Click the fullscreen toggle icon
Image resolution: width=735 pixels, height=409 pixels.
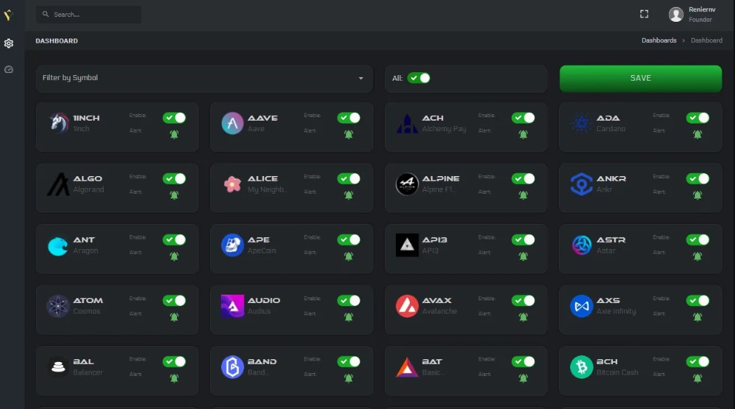tap(644, 14)
